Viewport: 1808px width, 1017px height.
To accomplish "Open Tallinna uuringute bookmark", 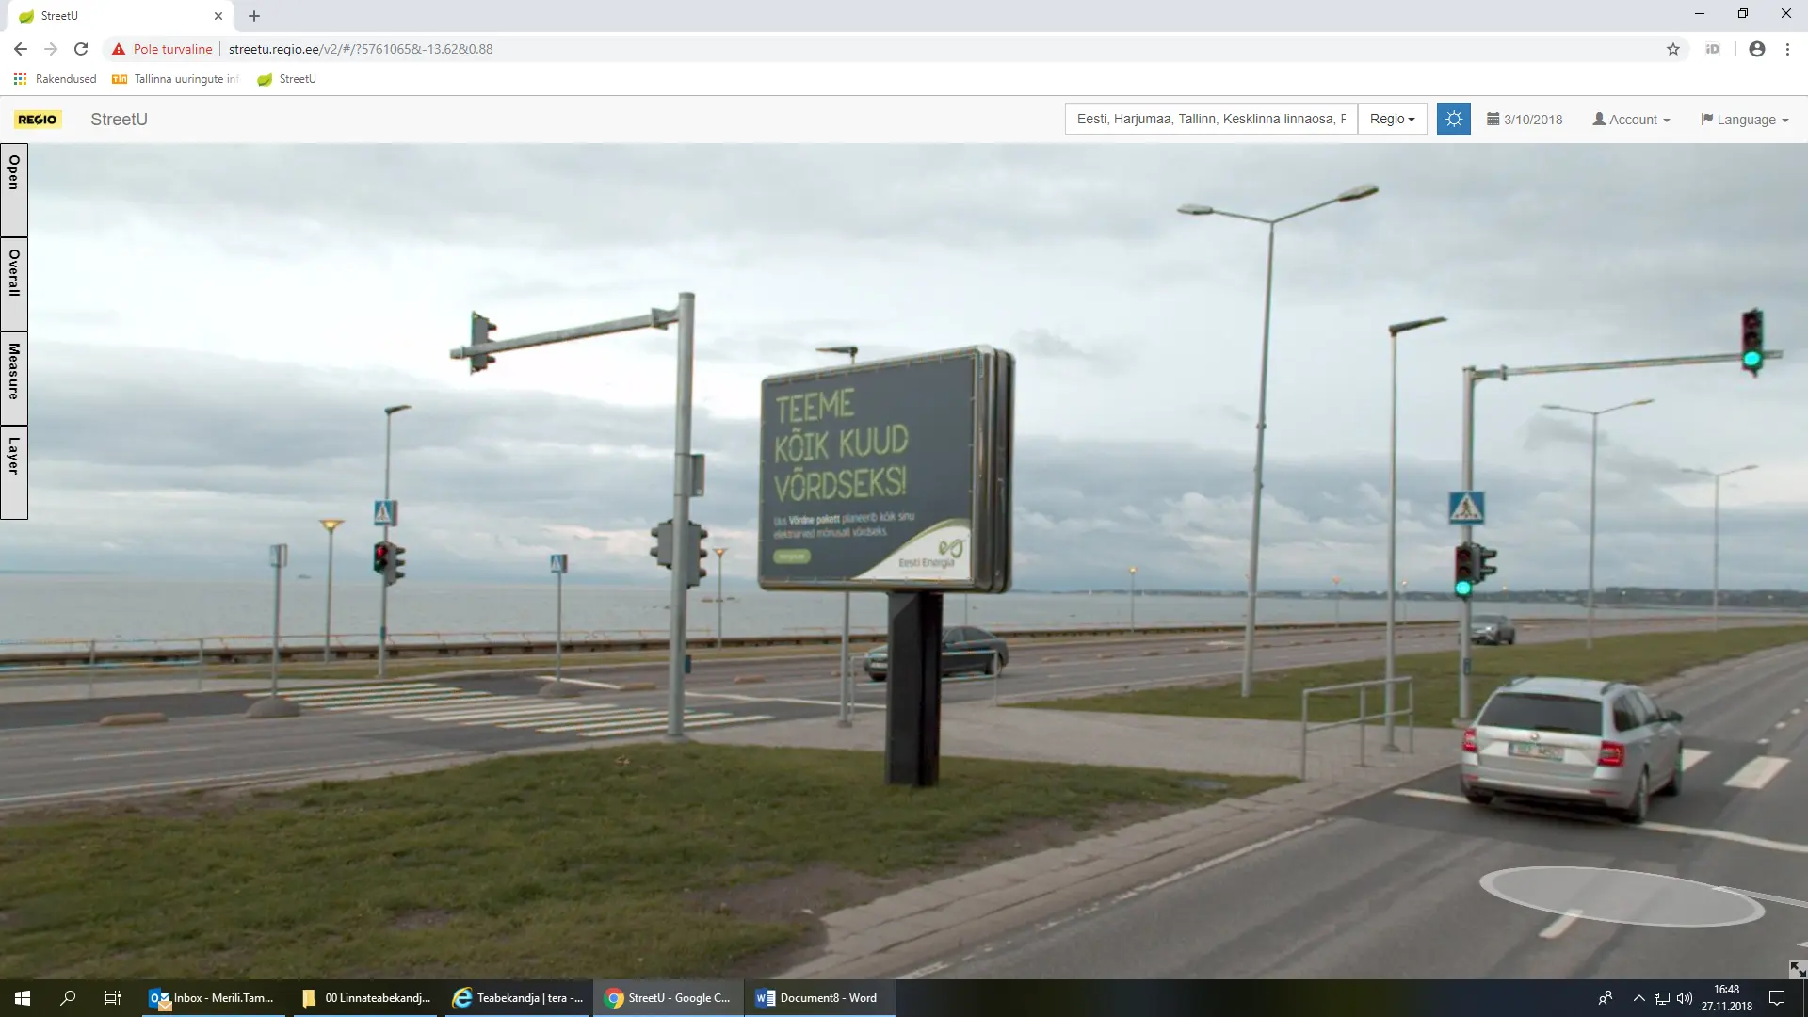I will pos(177,79).
